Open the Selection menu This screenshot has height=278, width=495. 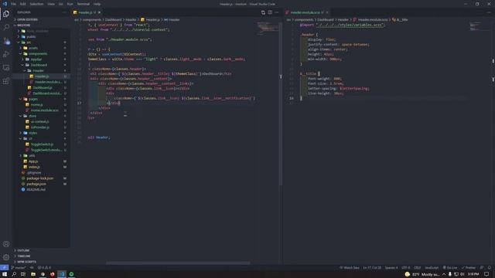pyautogui.click(x=36, y=4)
